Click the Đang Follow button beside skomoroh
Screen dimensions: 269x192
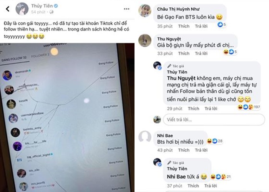point(106,63)
